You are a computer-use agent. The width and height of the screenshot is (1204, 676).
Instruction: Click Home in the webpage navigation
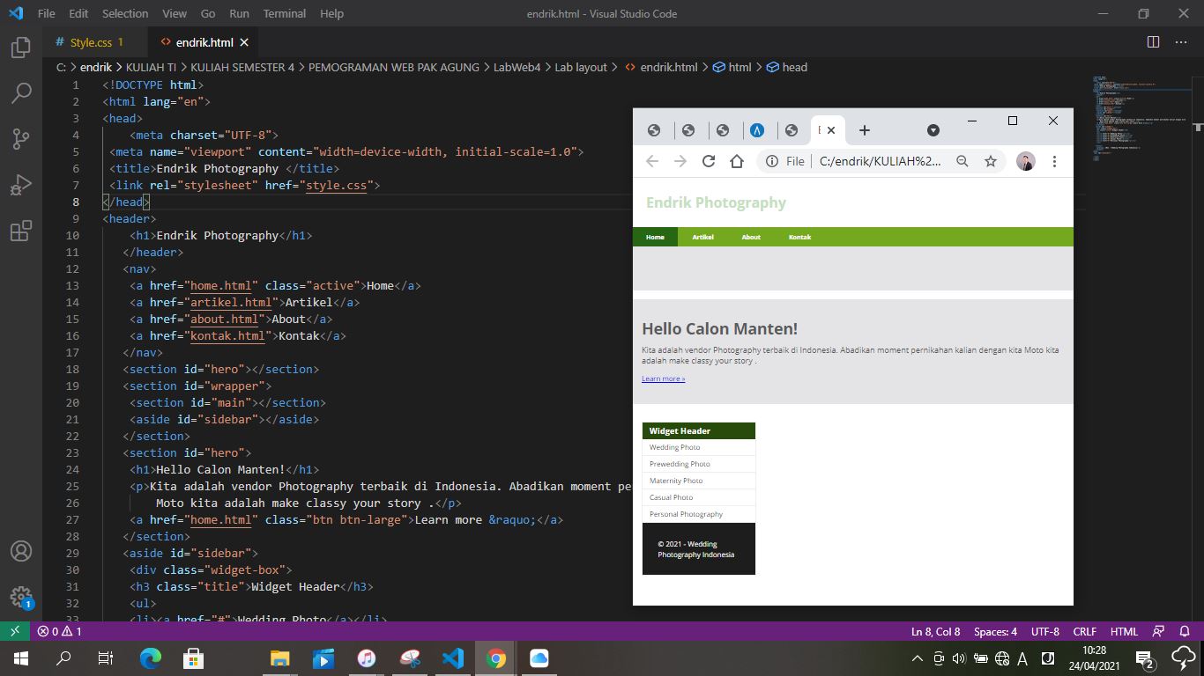click(x=655, y=237)
